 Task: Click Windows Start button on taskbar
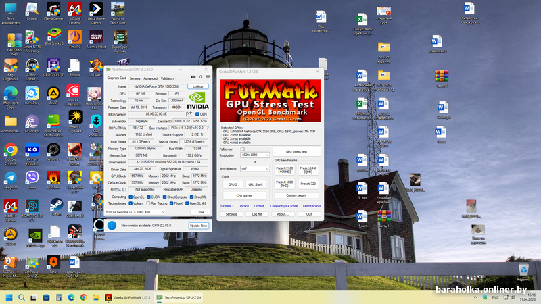click(9, 297)
